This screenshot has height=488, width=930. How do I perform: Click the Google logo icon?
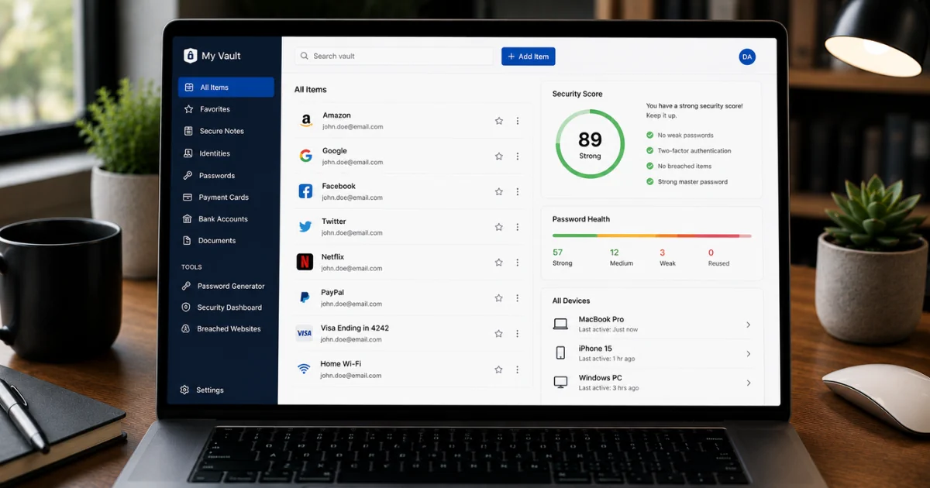pyautogui.click(x=306, y=156)
